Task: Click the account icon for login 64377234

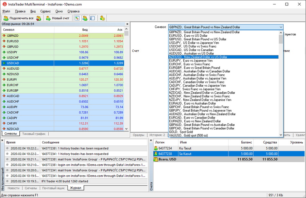Action: 156,148
